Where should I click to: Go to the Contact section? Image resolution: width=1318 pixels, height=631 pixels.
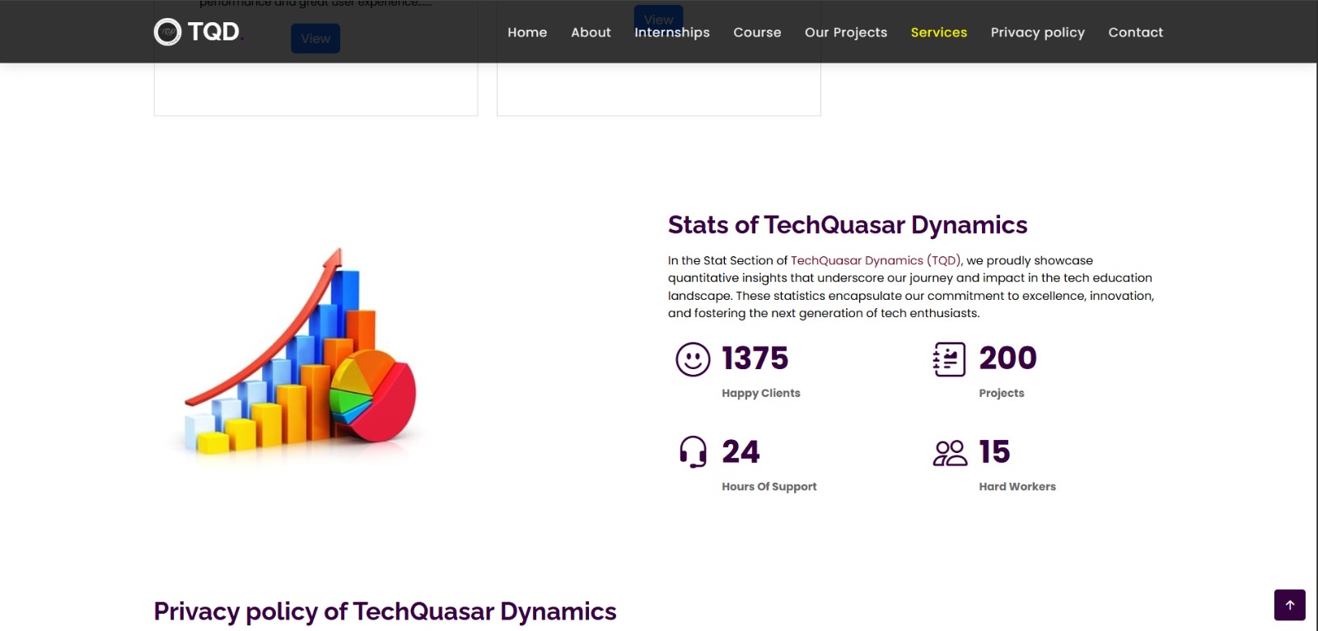pyautogui.click(x=1135, y=32)
